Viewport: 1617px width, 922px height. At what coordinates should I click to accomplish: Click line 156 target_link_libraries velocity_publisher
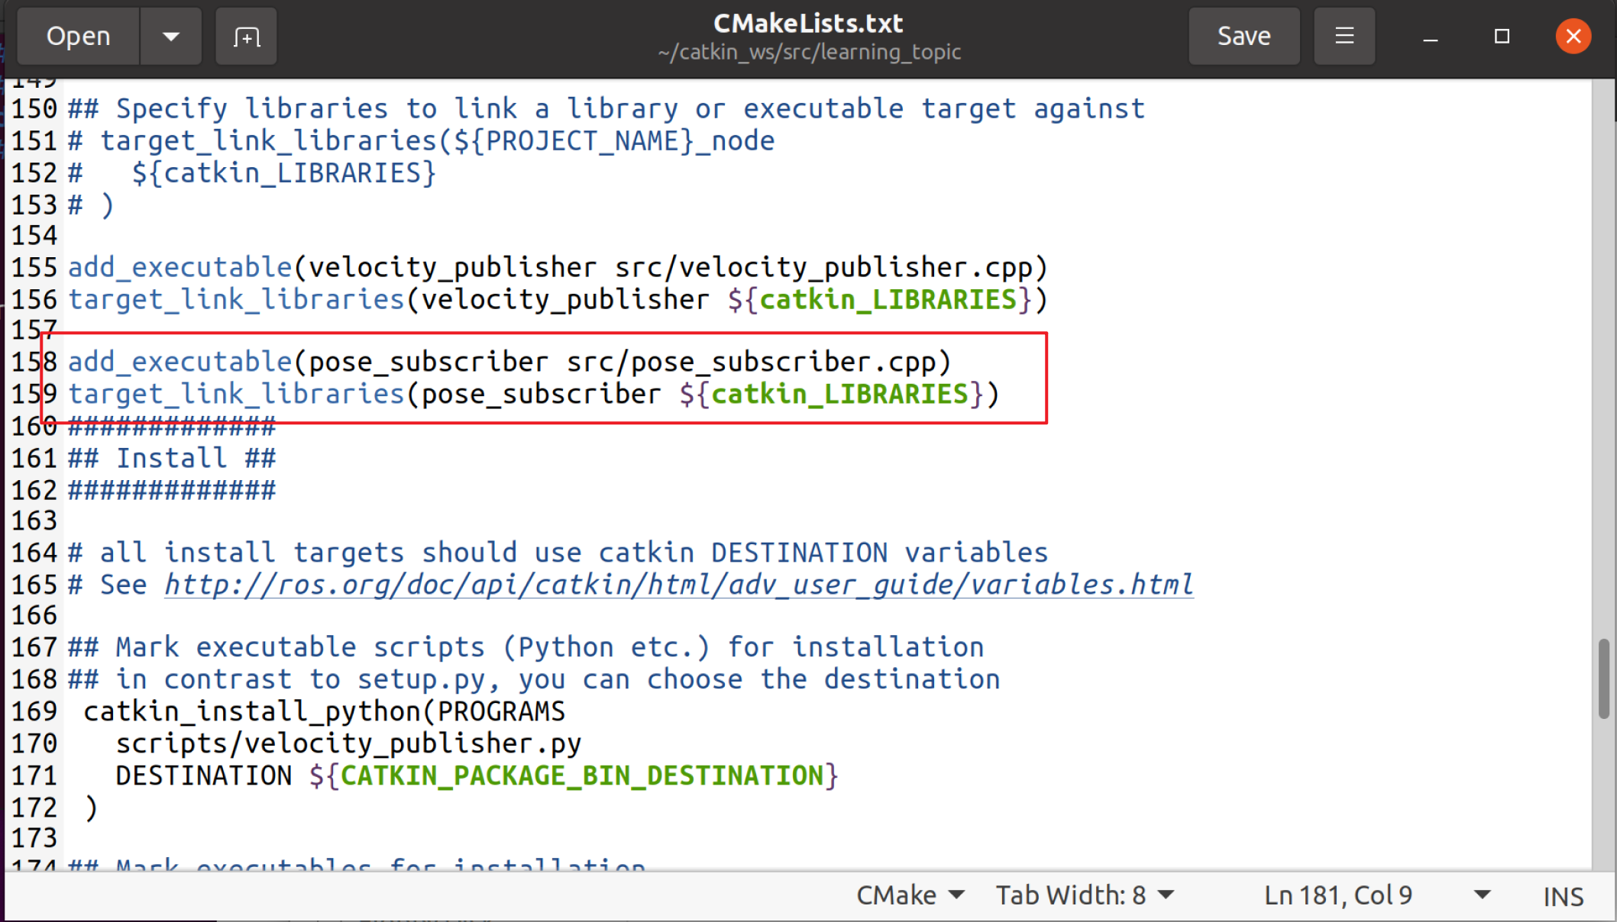click(x=556, y=299)
